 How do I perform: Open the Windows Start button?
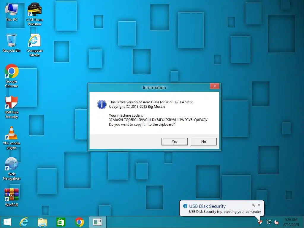pyautogui.click(x=7, y=222)
